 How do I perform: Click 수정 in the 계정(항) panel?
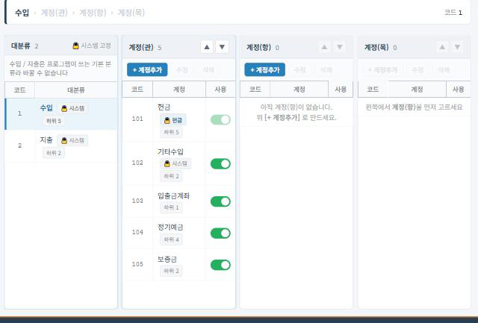299,69
